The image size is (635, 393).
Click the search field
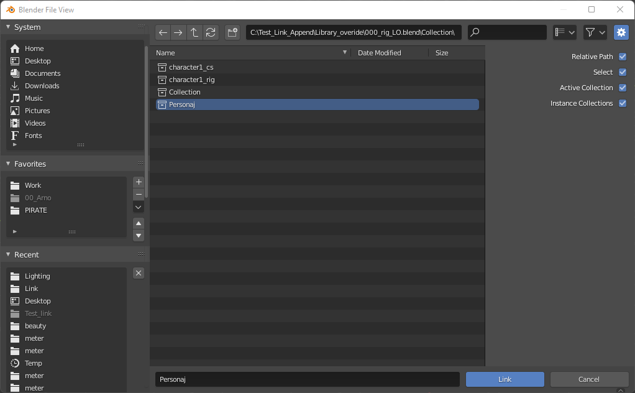tap(507, 32)
